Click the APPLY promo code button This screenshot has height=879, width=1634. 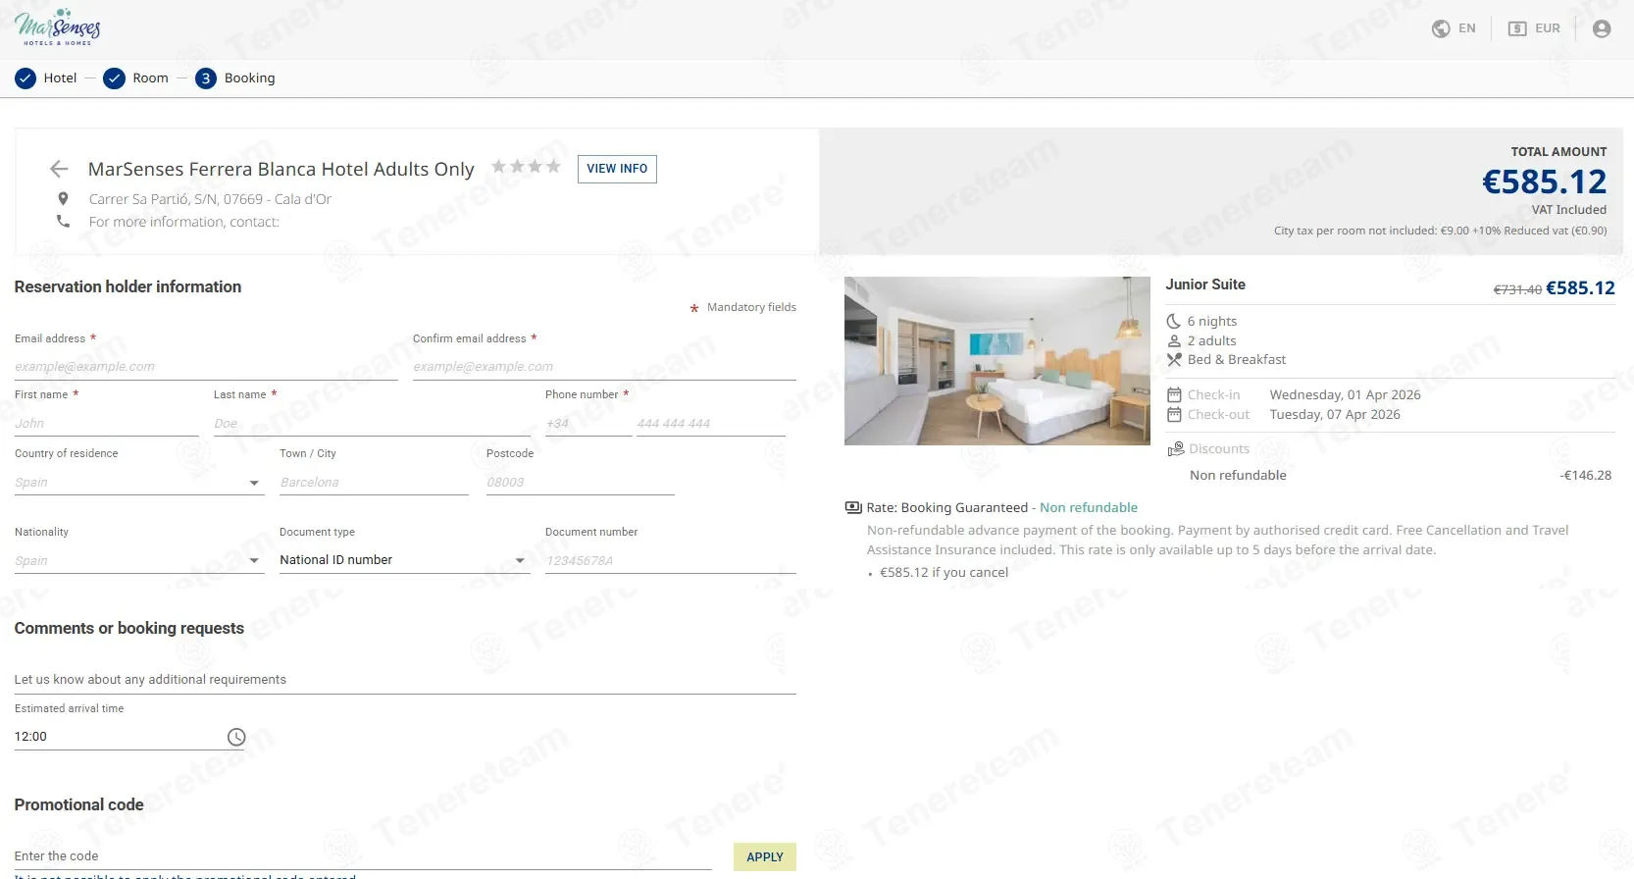pos(765,856)
